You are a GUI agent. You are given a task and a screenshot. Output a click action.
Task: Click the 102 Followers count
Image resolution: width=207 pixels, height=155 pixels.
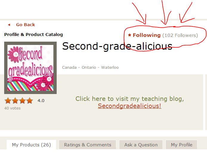(180, 35)
